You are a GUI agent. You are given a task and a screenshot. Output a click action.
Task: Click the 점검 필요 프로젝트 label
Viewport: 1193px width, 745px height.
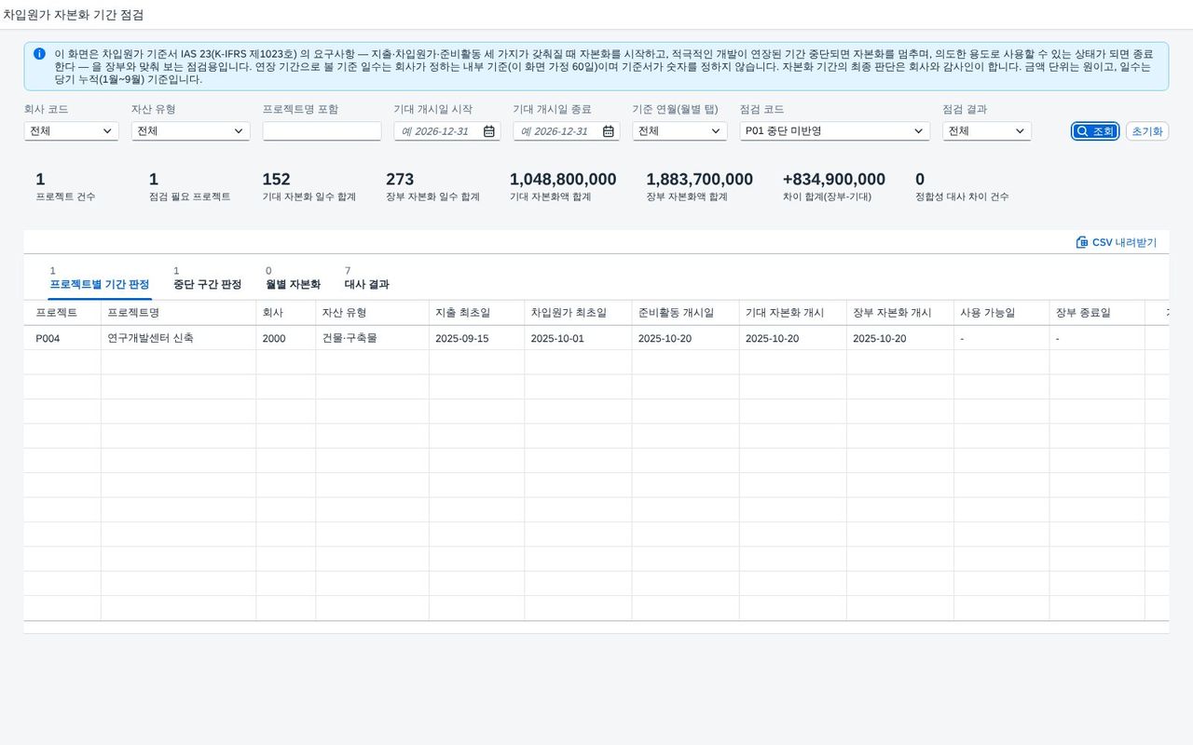(190, 197)
